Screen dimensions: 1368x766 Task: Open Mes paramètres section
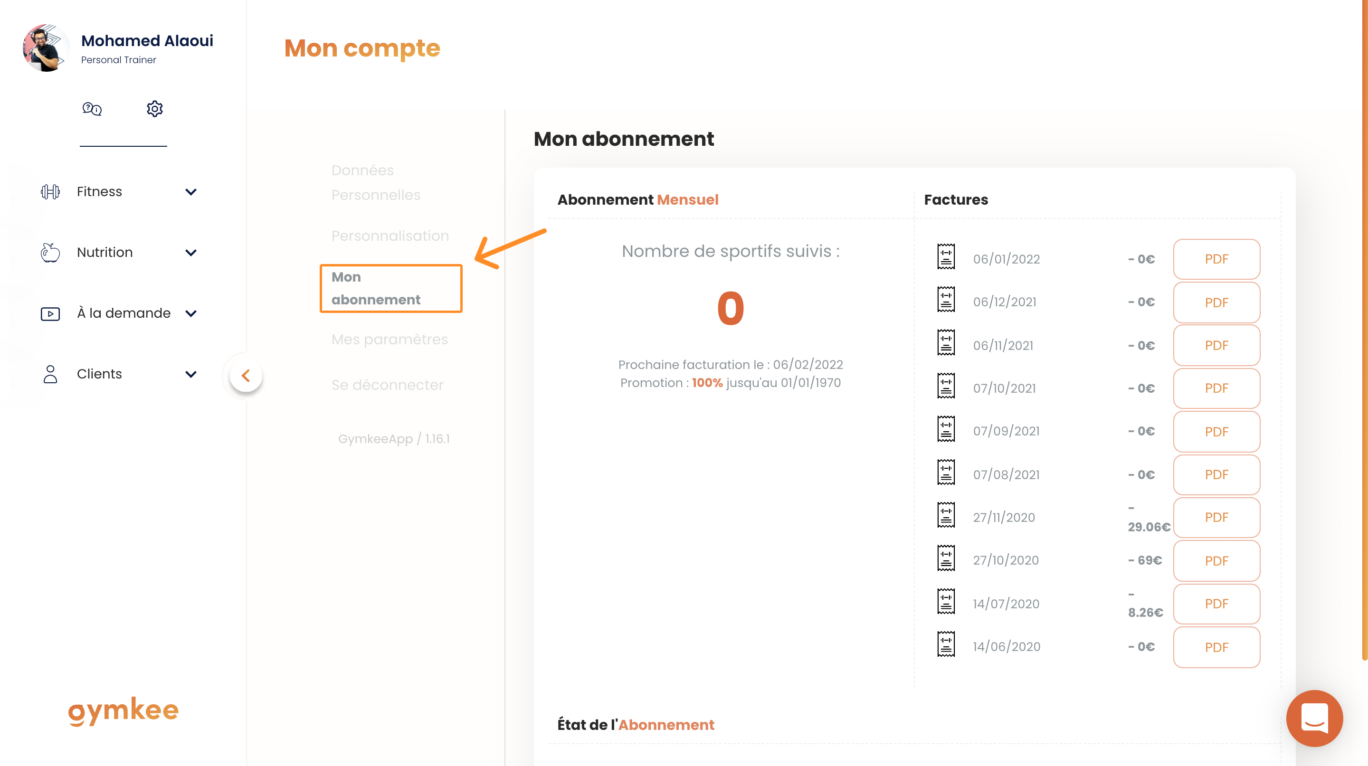389,339
